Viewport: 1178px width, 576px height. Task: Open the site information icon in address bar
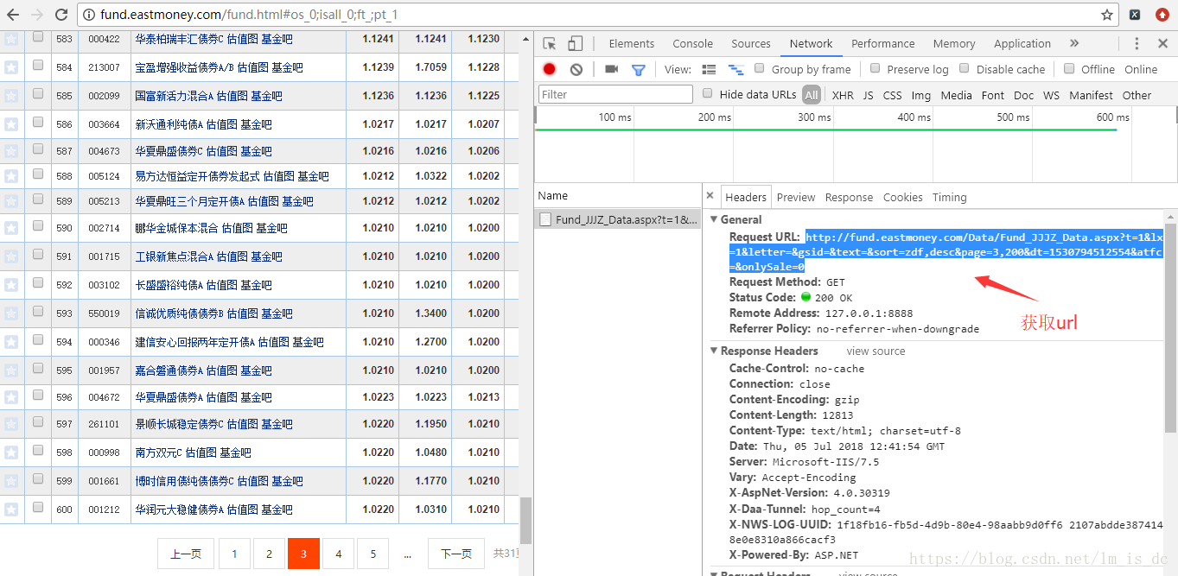(x=87, y=15)
